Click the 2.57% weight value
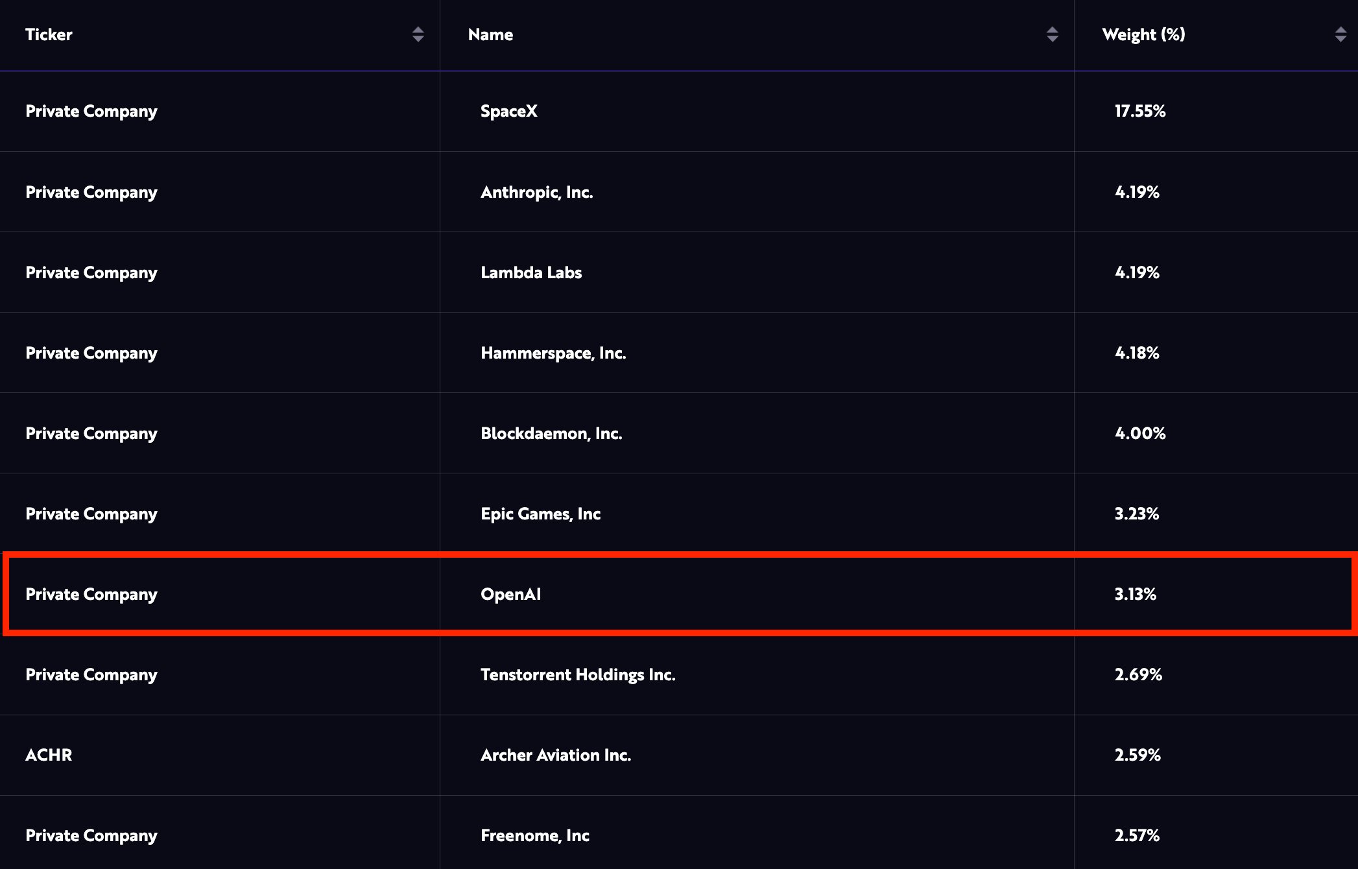 [x=1137, y=835]
